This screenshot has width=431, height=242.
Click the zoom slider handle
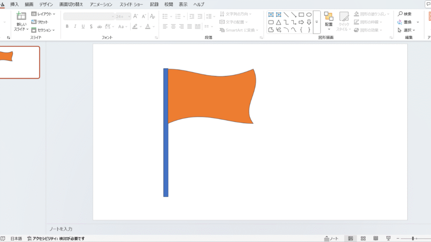[413, 239]
